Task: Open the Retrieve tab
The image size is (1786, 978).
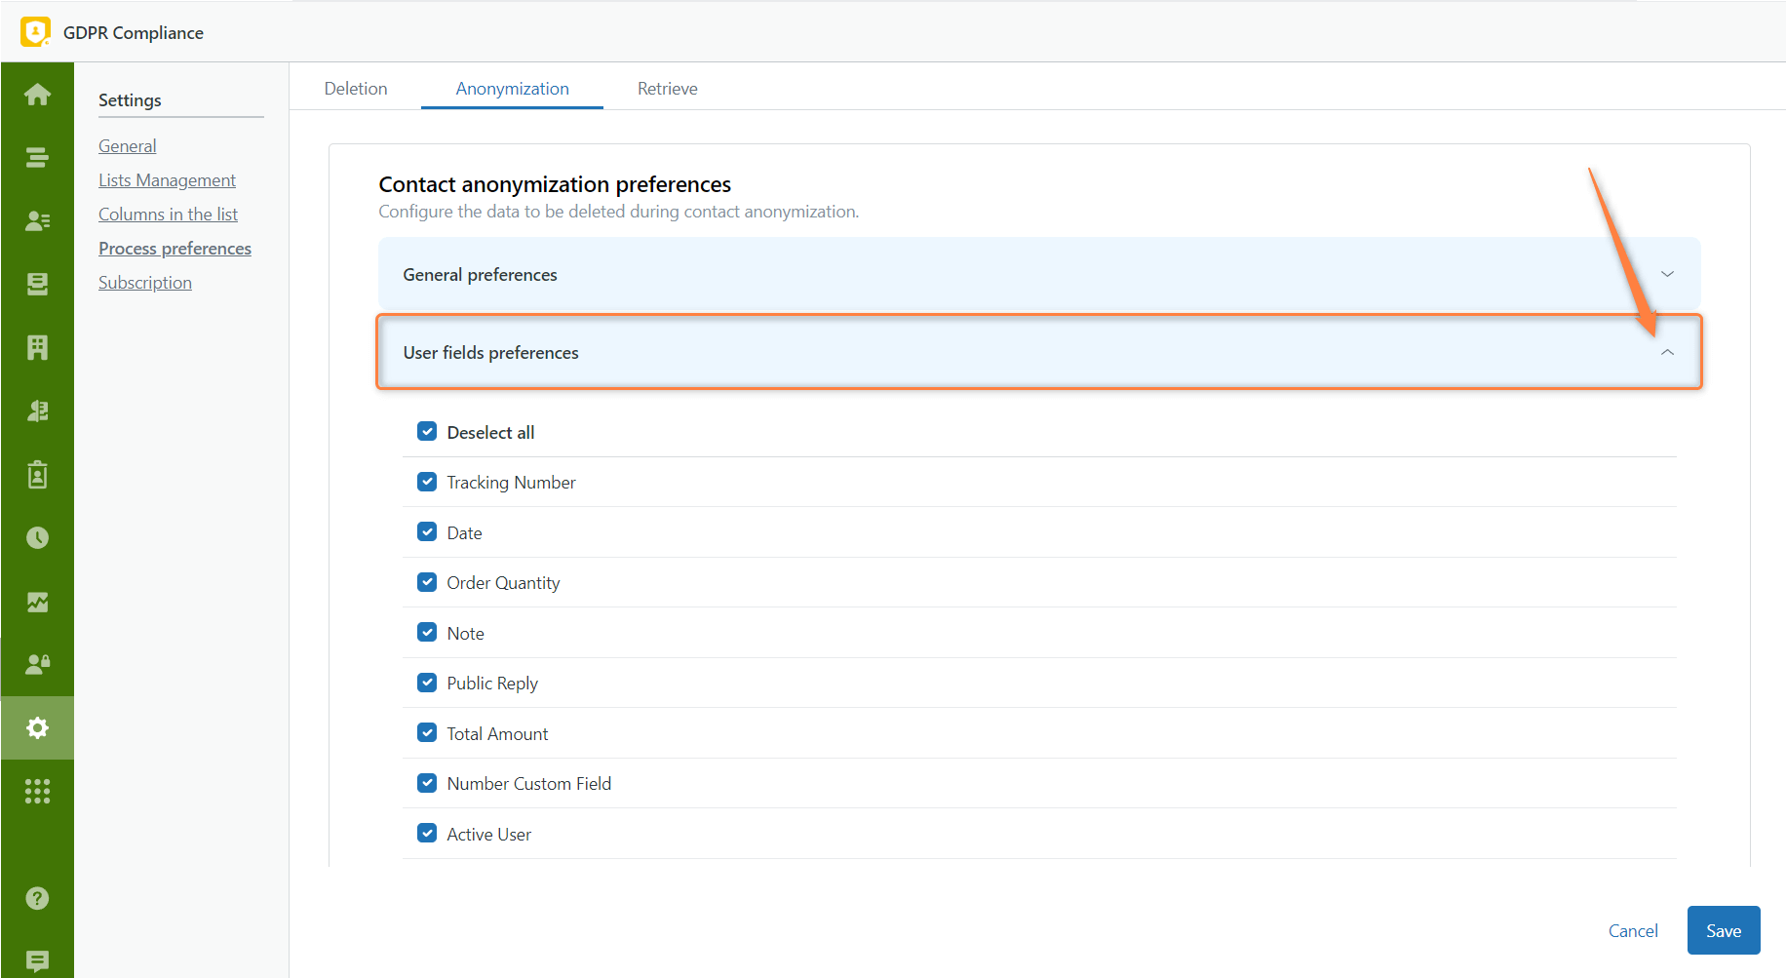Action: (x=667, y=88)
